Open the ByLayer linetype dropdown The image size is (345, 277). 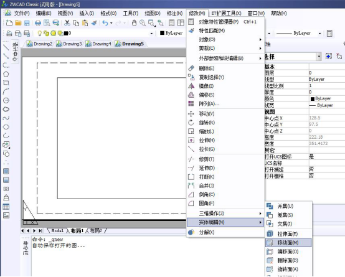pos(319,34)
